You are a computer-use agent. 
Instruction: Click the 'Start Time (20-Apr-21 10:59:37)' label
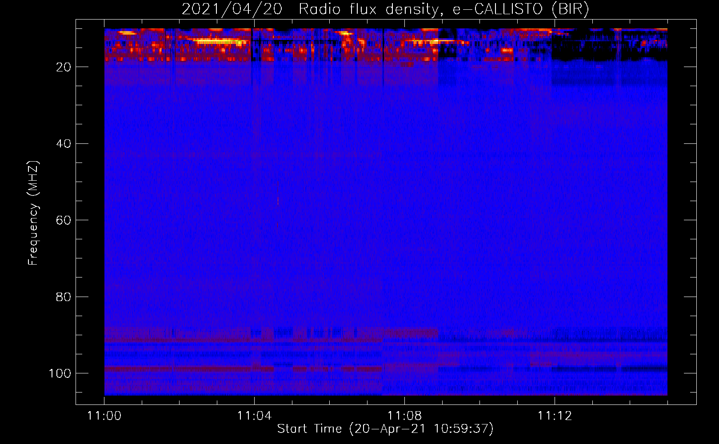(385, 429)
